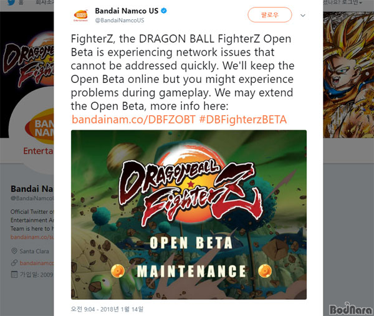Select the 홈 home menu item

(21, 2)
